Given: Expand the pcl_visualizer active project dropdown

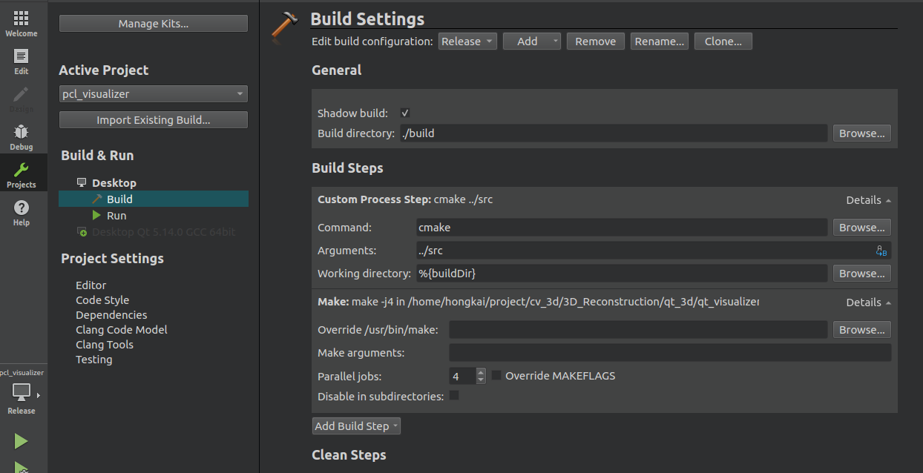Looking at the screenshot, I should (x=153, y=94).
